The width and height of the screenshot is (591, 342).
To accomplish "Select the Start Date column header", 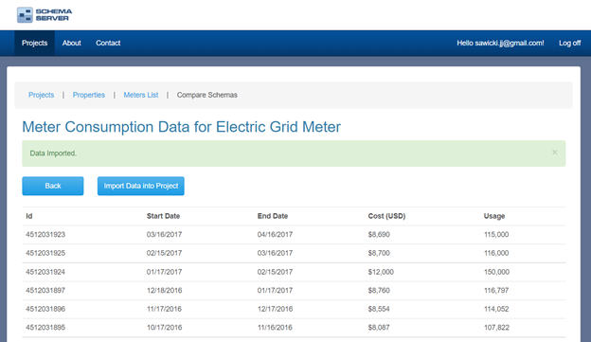I will 163,216.
